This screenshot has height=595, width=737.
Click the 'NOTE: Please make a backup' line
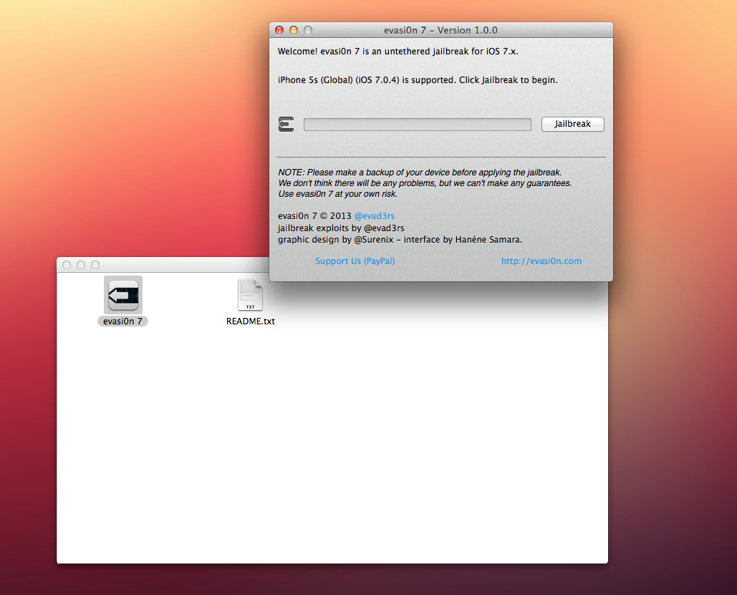(x=420, y=173)
